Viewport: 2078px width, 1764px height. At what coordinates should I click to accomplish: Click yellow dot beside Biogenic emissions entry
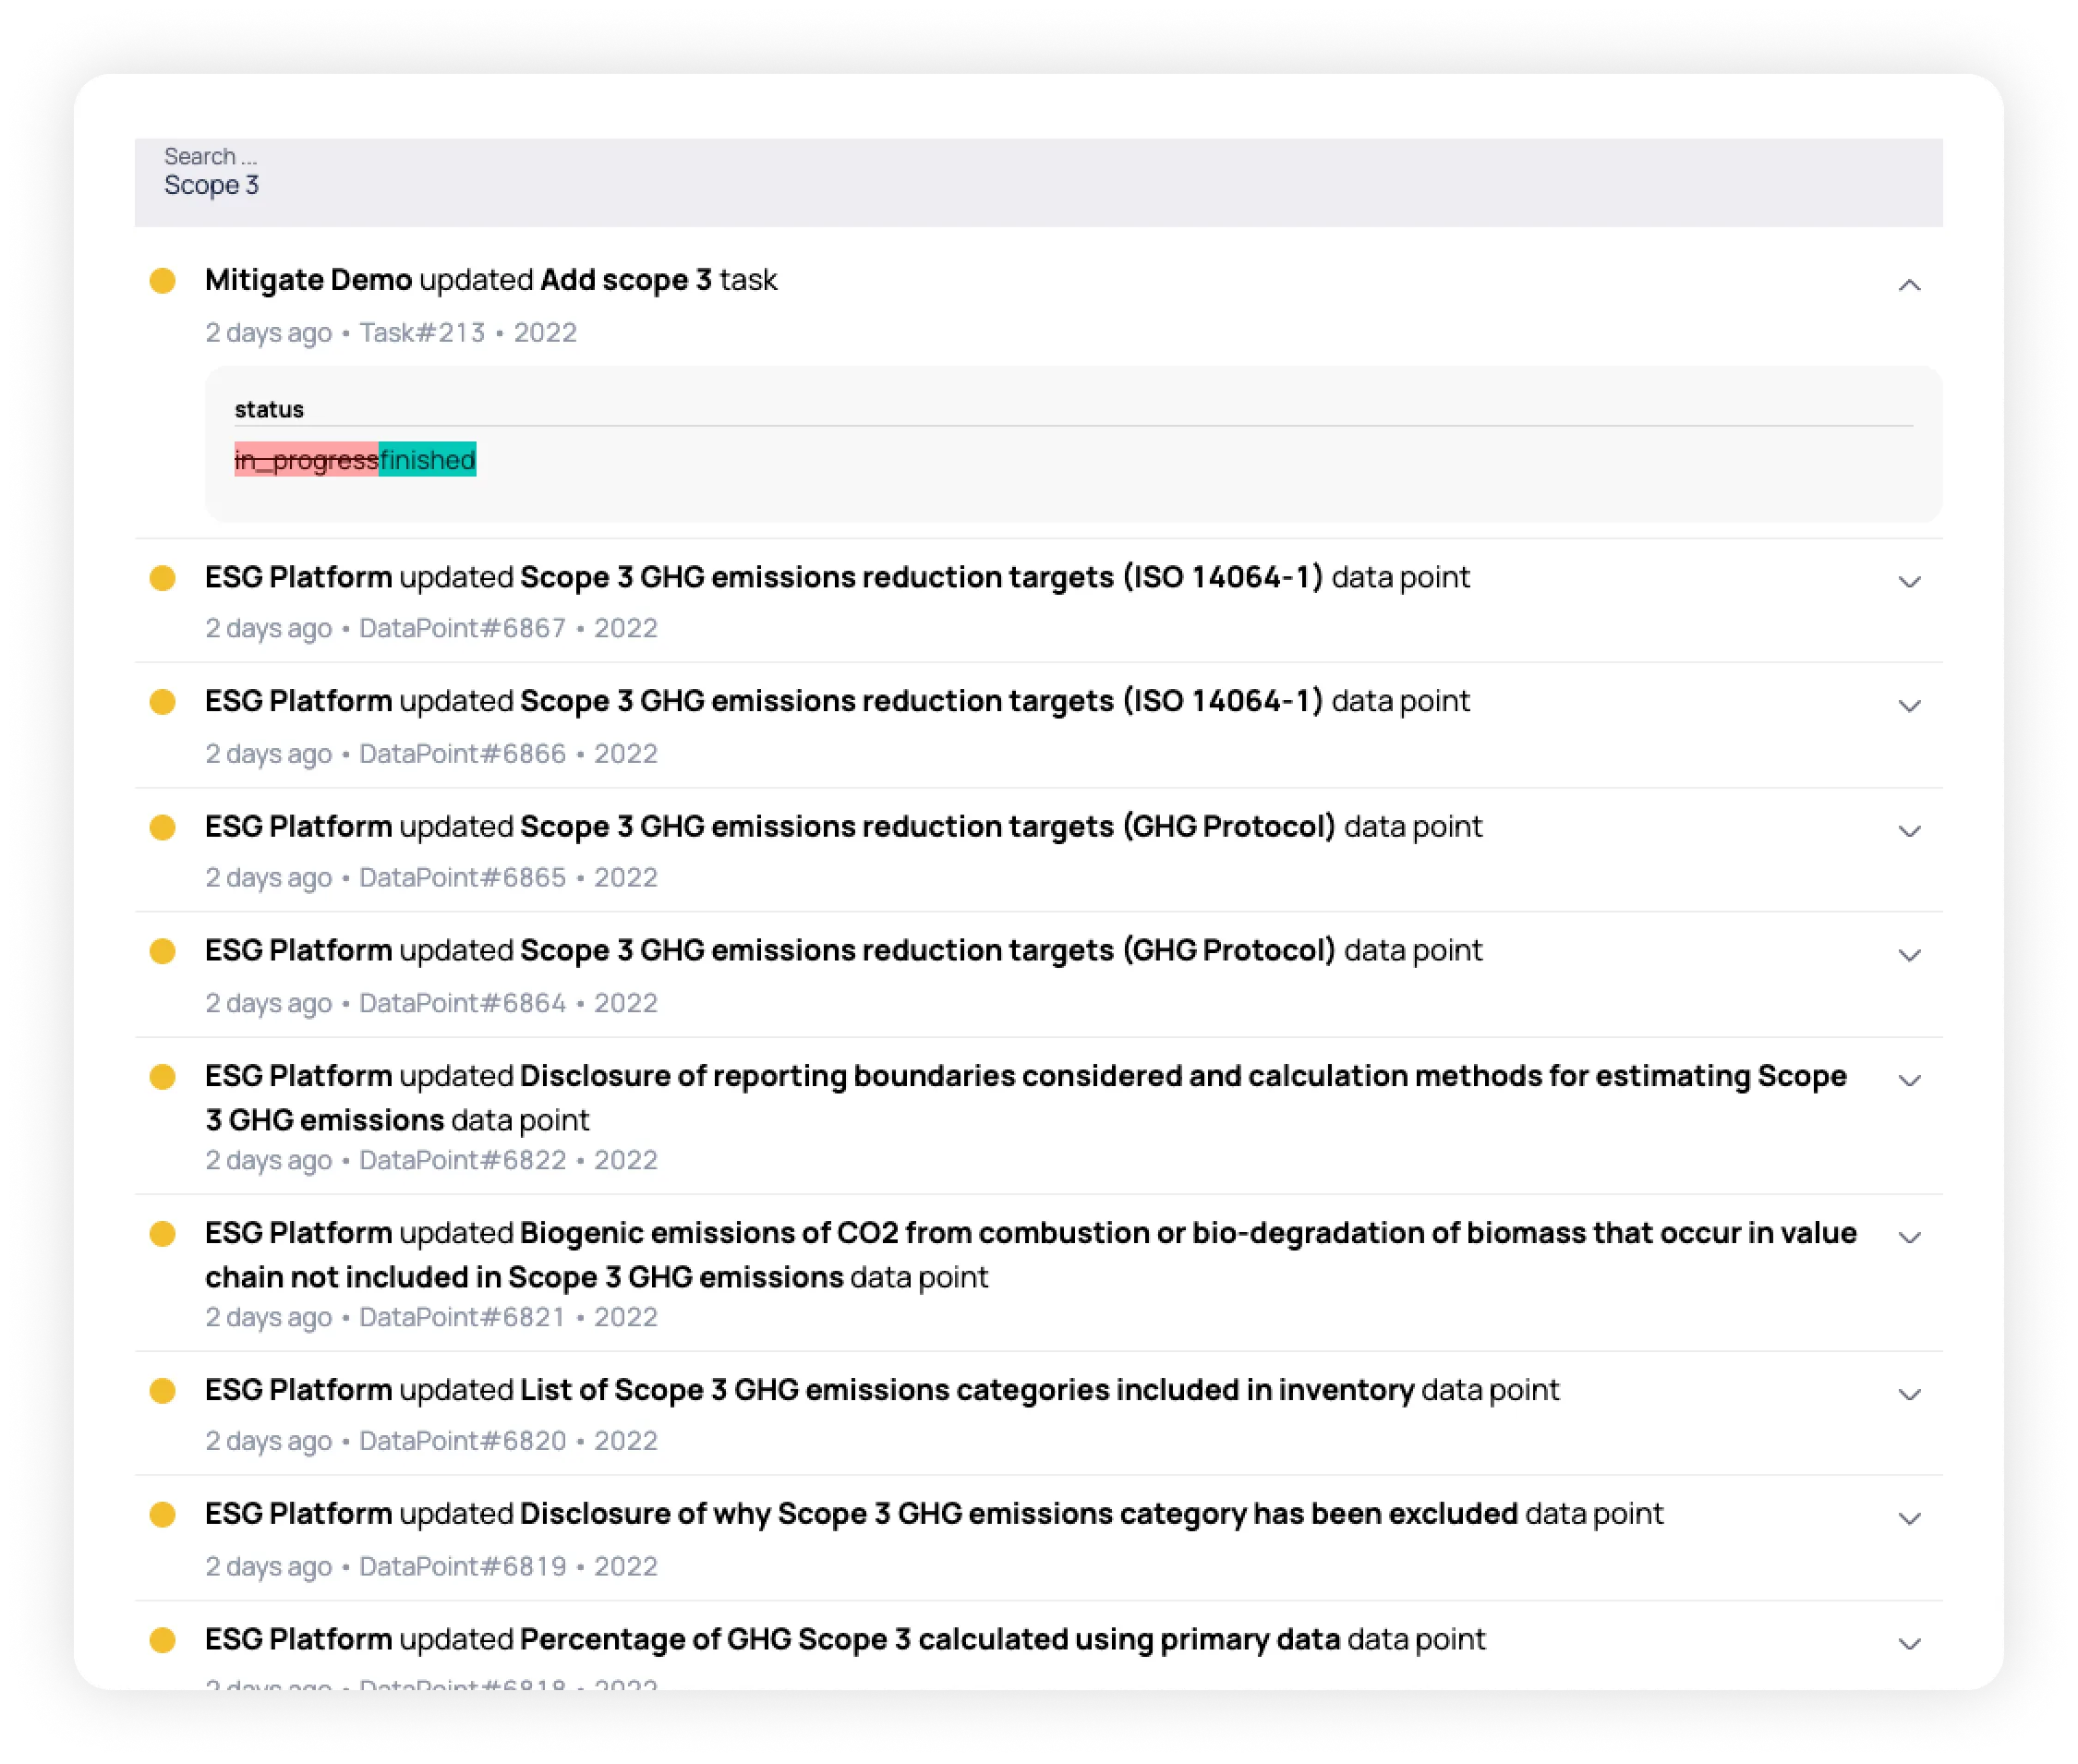point(162,1233)
